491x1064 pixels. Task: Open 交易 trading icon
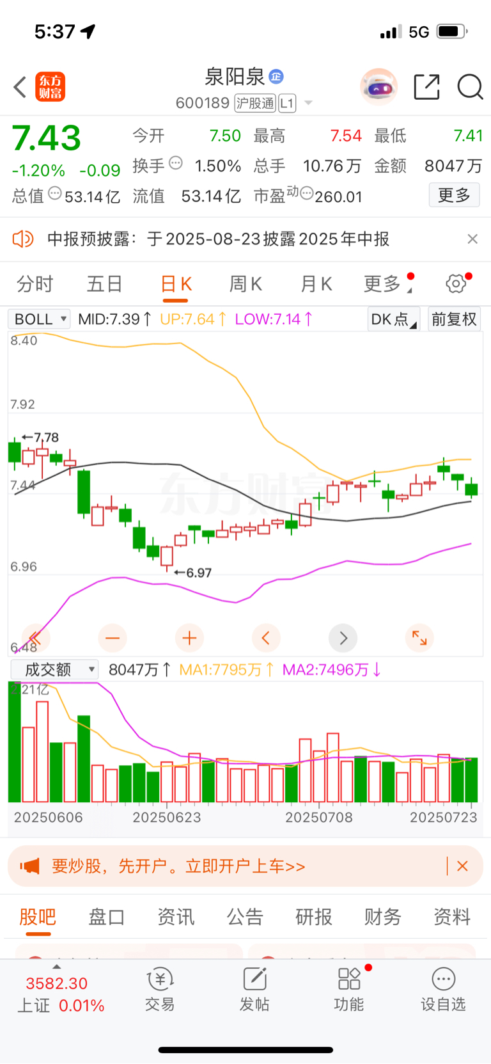(160, 989)
